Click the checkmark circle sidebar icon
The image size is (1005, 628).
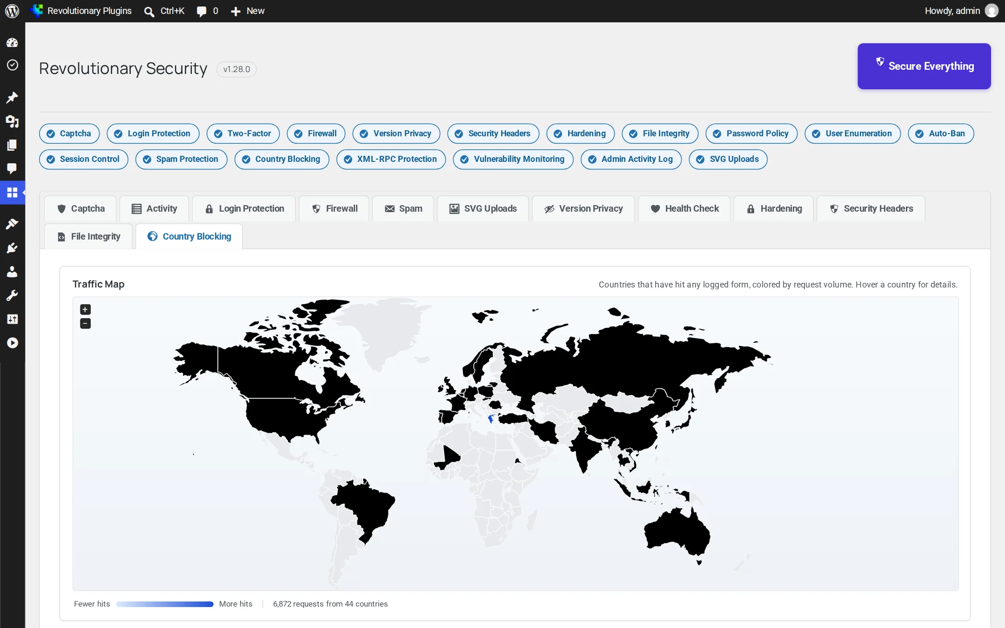click(12, 65)
